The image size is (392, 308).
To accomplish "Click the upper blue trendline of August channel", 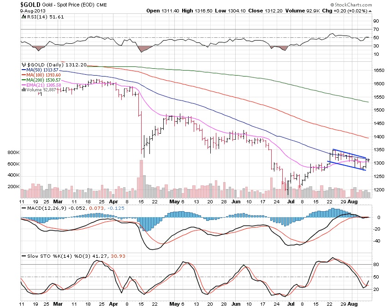I will pyautogui.click(x=349, y=154).
